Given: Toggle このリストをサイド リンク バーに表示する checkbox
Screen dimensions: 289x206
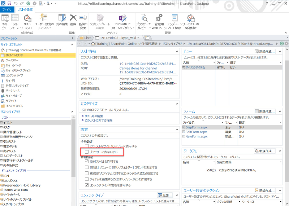Looking at the screenshot, I should [87, 146].
